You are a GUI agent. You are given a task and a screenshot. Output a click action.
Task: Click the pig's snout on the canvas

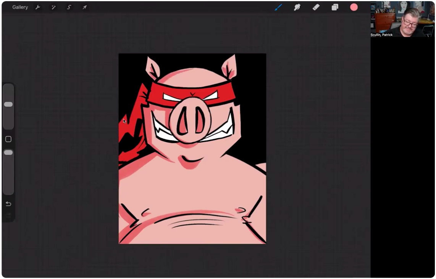pos(190,120)
